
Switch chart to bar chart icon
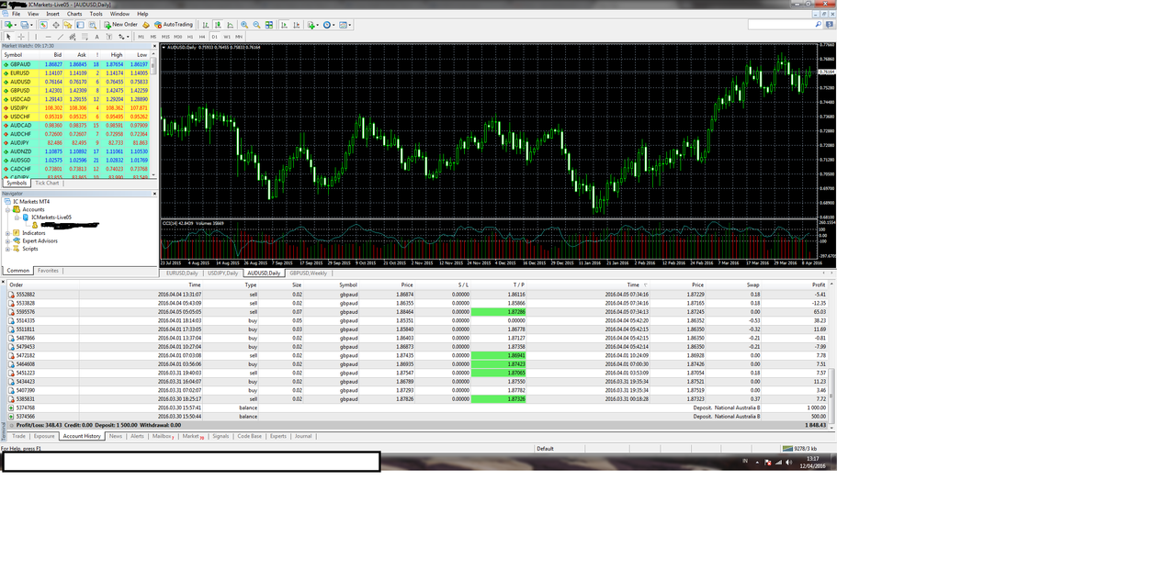(x=205, y=25)
